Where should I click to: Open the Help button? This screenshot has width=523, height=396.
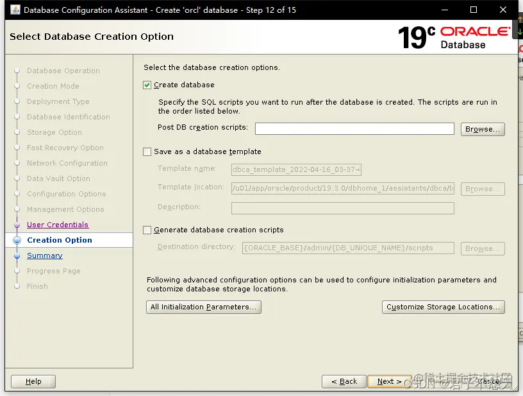click(33, 381)
